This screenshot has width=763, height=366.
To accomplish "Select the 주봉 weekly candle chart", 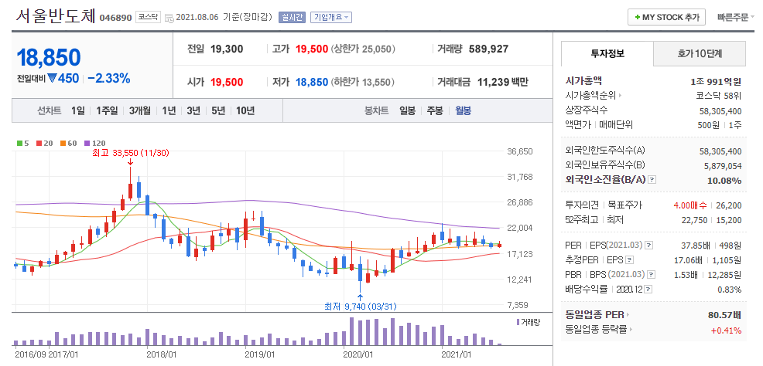I will [435, 110].
